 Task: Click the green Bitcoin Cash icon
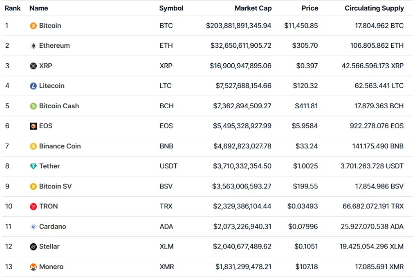(x=33, y=106)
